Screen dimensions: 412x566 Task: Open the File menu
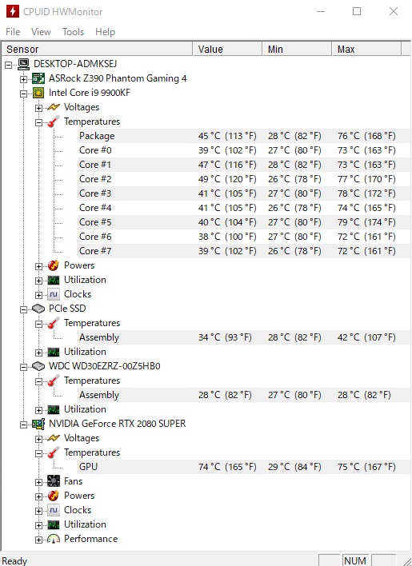(x=13, y=32)
